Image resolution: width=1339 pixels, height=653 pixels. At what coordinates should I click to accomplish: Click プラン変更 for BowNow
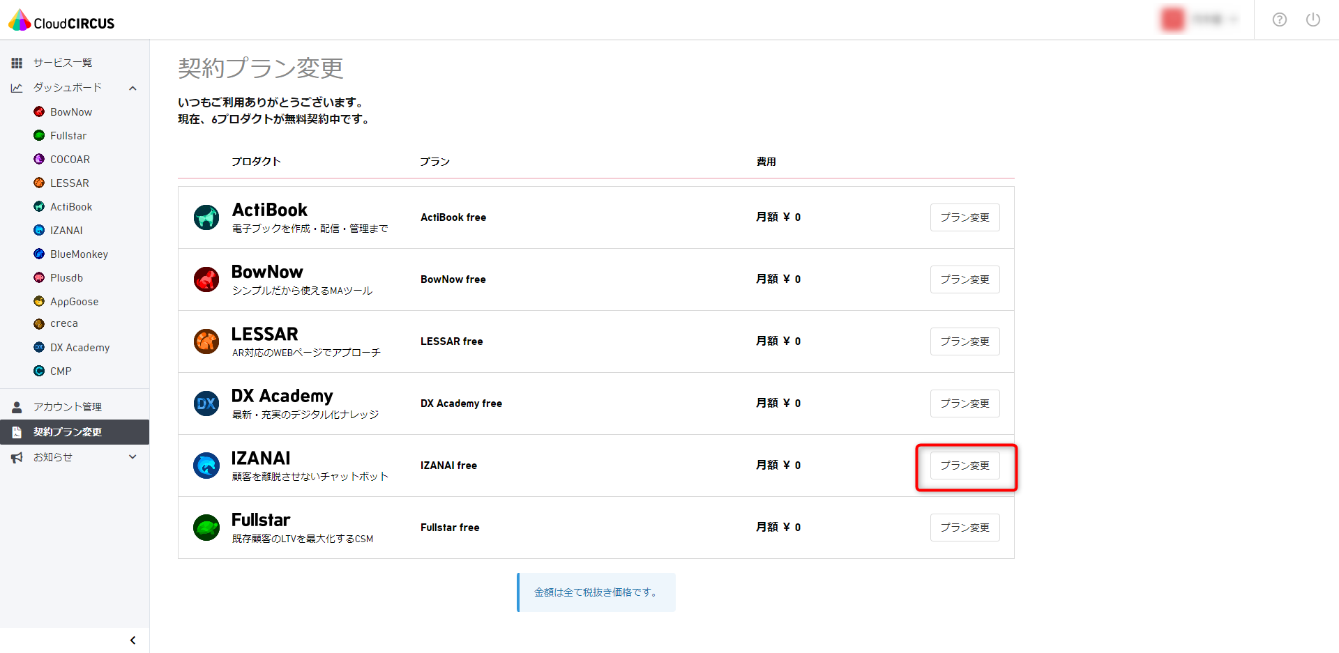(x=964, y=279)
